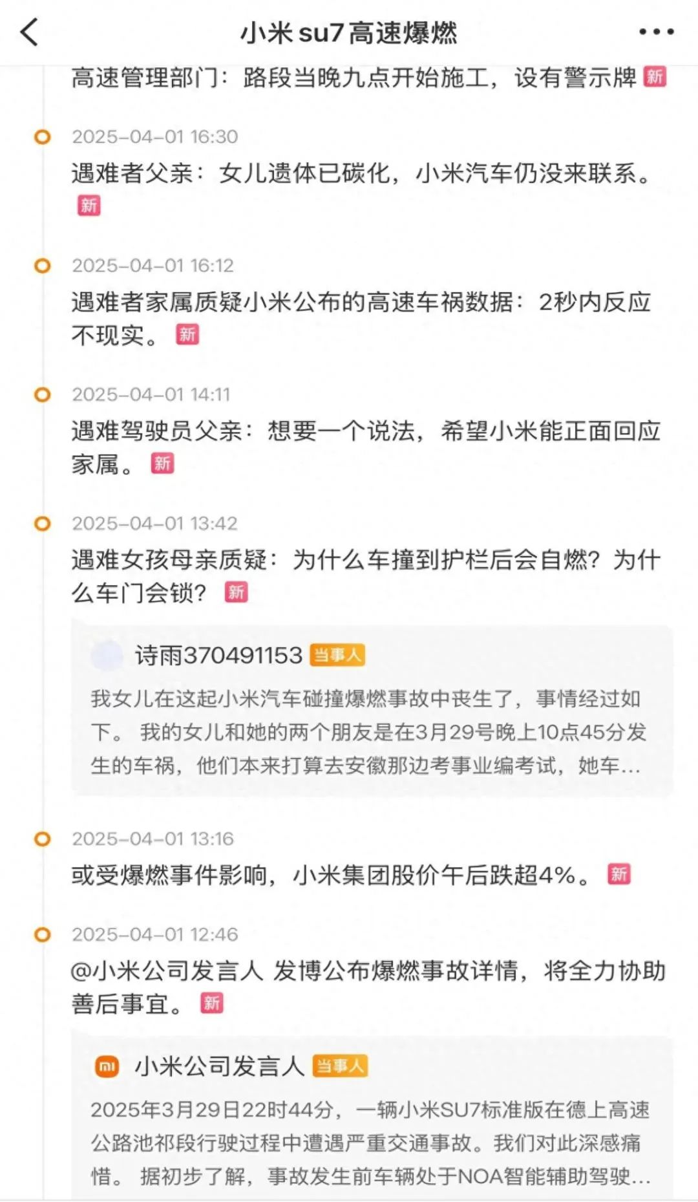Open headline about 女儿遗体已碳化

pos(361,173)
